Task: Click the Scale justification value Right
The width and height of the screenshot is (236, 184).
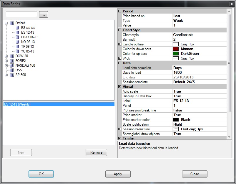Action: click(x=178, y=124)
